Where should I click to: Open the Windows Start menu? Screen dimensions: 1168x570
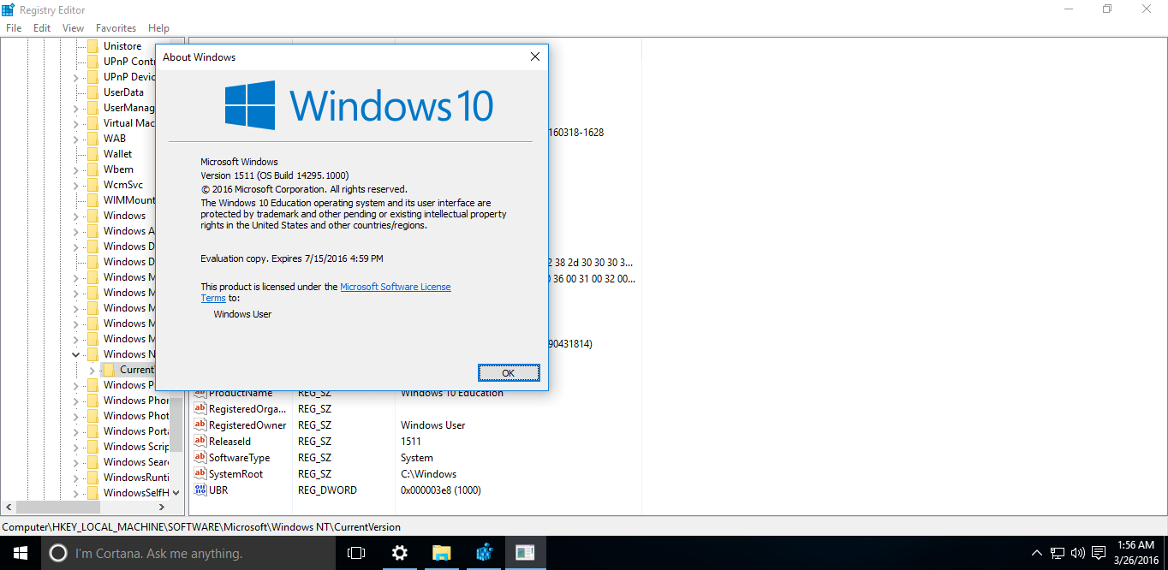[x=20, y=553]
